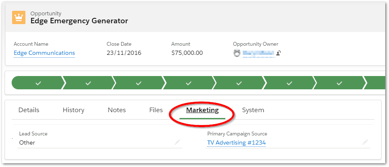Edit Lead Source using the pencil icon
Screen dimensions: 389x167
(177, 142)
